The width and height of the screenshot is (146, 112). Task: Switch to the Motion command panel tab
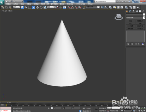point(137,11)
